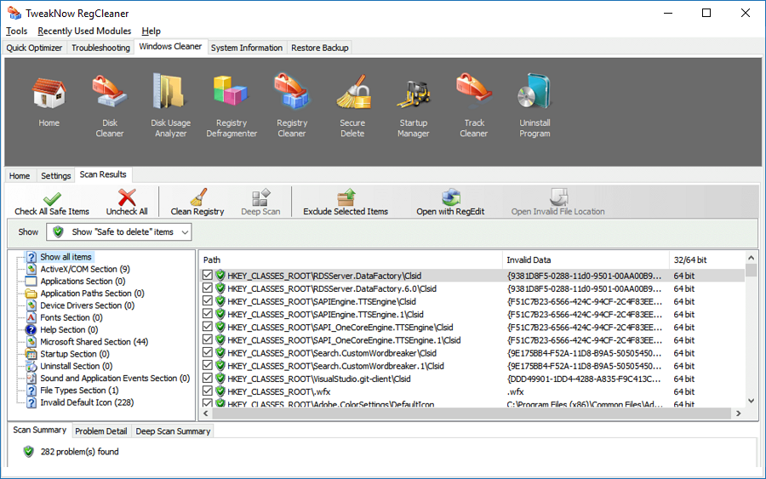766x479 pixels.
Task: Open the Show "Safe to delete" items dropdown
Action: click(119, 232)
